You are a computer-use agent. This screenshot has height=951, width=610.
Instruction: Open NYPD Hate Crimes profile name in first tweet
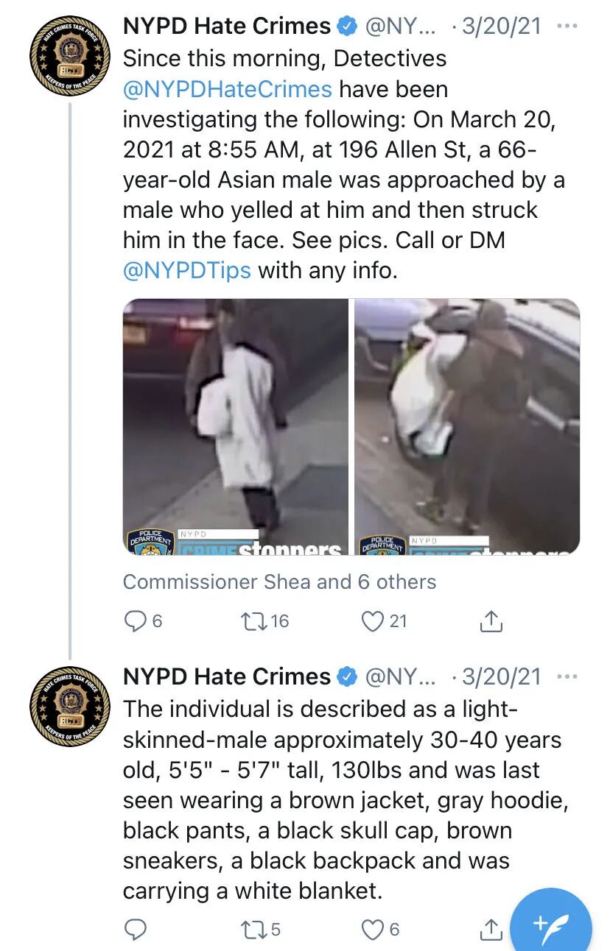[x=227, y=26]
